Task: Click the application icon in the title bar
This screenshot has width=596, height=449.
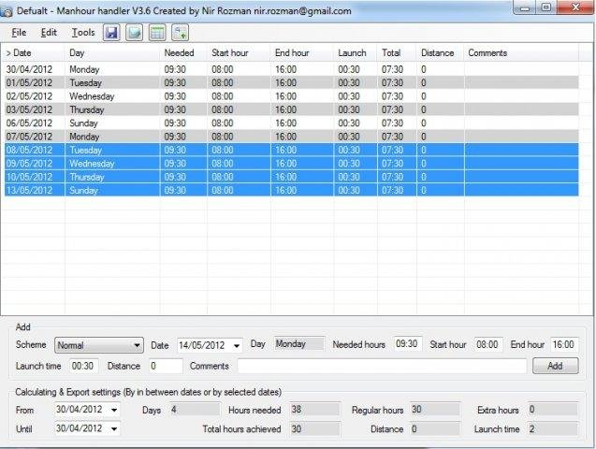Action: pos(7,11)
